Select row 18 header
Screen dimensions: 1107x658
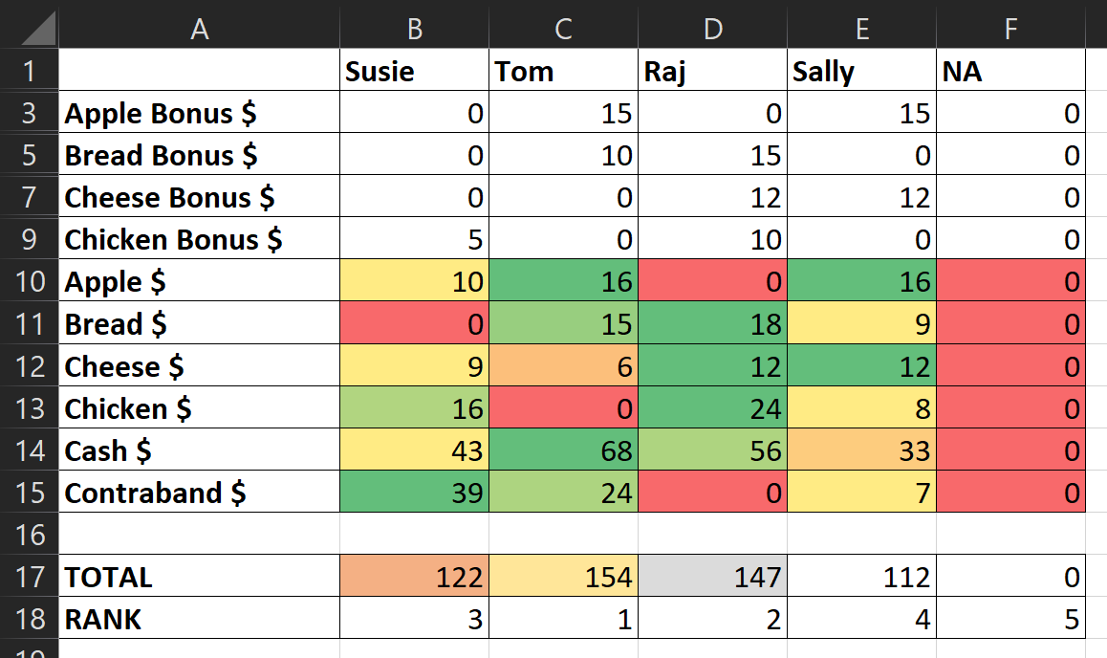point(29,619)
